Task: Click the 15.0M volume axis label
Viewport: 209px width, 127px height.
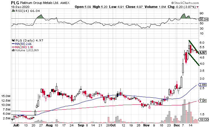Action: point(6,96)
